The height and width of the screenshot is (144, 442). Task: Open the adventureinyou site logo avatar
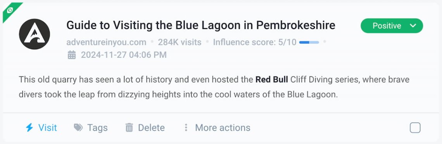point(35,34)
